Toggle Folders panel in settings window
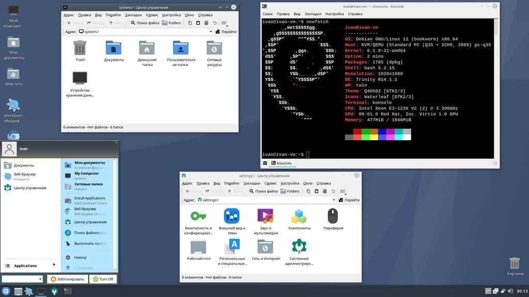 coord(290,191)
